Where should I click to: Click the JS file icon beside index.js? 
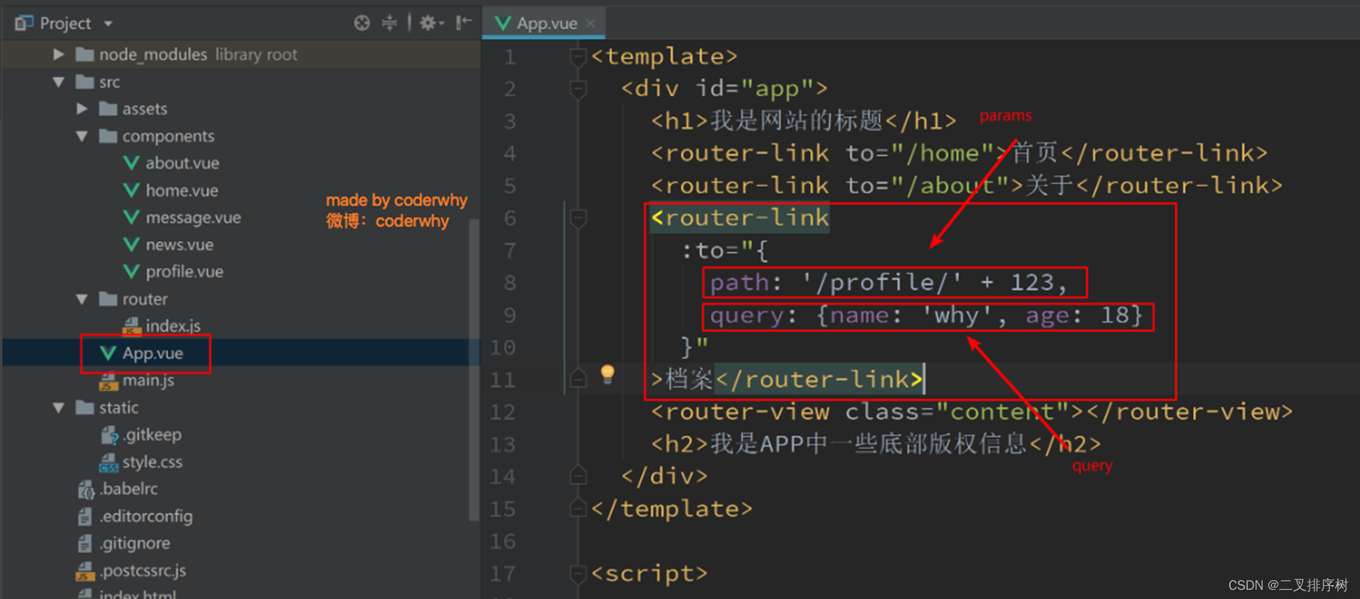point(131,327)
